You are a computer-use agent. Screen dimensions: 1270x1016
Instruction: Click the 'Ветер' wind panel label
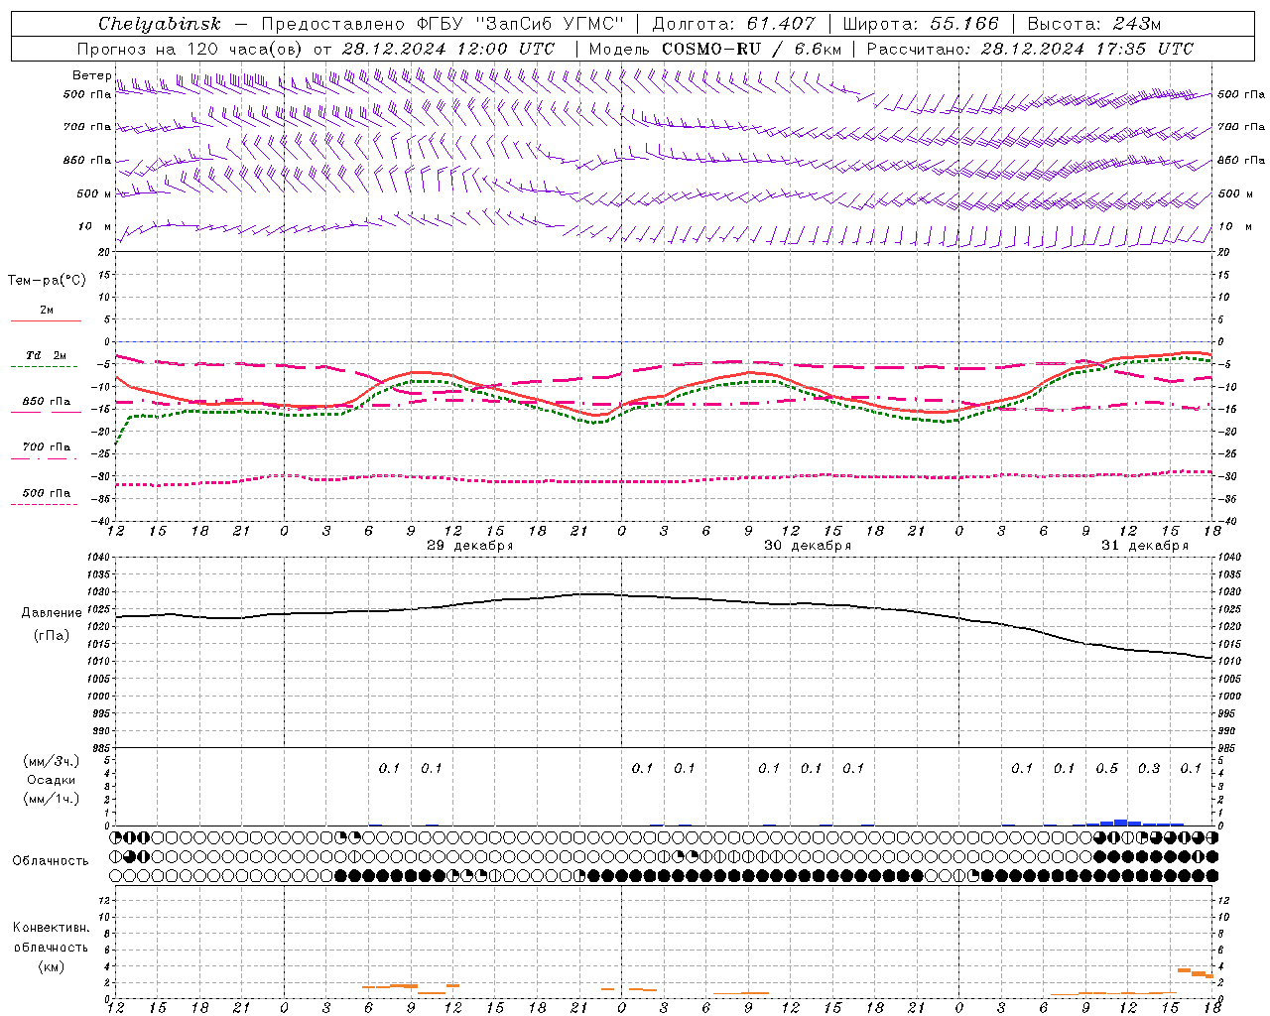point(91,75)
